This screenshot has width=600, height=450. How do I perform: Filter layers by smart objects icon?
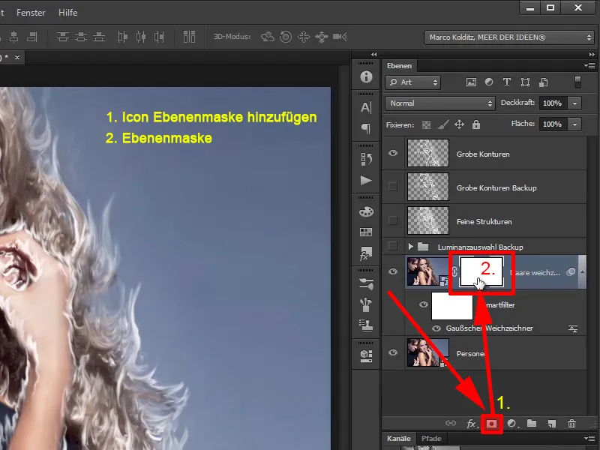pyautogui.click(x=543, y=82)
